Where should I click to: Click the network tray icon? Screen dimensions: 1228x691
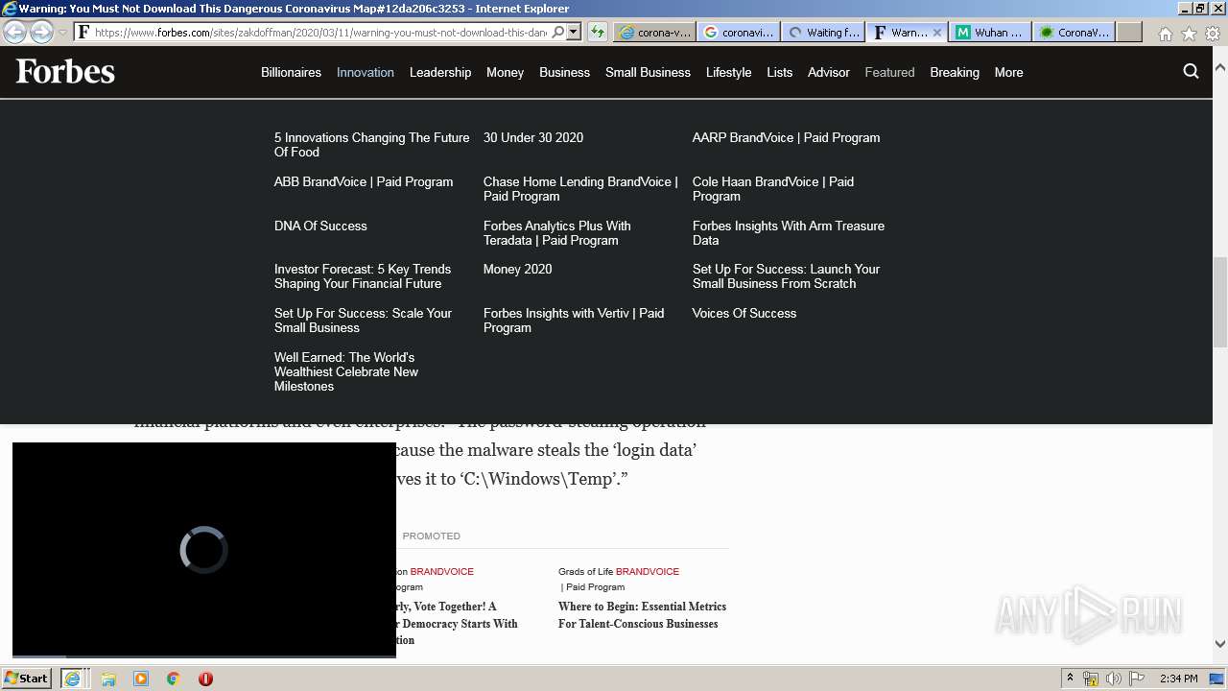[1091, 679]
